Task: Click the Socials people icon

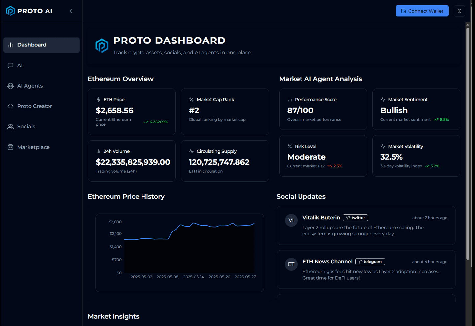Action: (10, 126)
